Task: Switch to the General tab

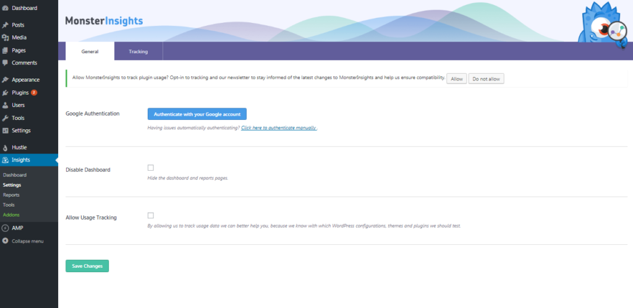Action: click(x=90, y=51)
